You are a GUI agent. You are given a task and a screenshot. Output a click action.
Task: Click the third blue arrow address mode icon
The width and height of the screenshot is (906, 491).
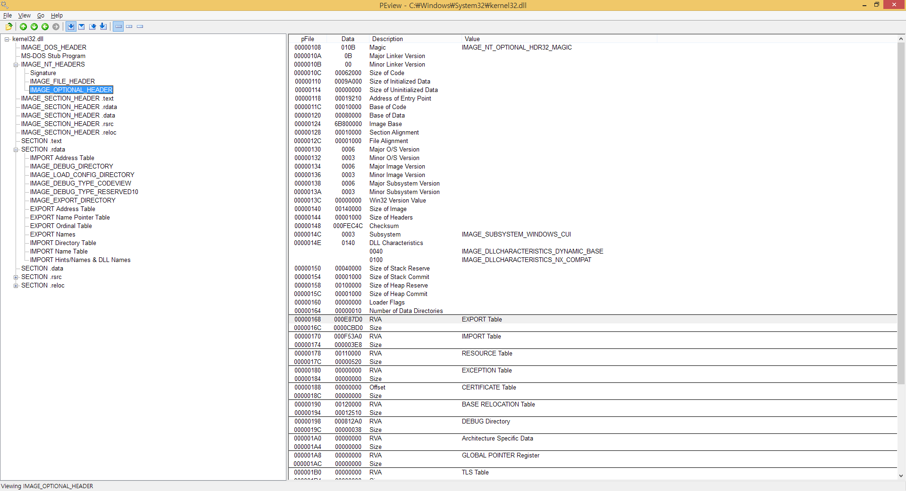point(92,26)
